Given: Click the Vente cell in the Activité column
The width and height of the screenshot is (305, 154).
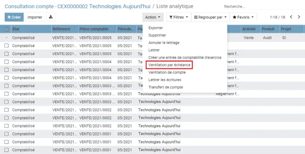Looking at the screenshot, I should (x=249, y=38).
